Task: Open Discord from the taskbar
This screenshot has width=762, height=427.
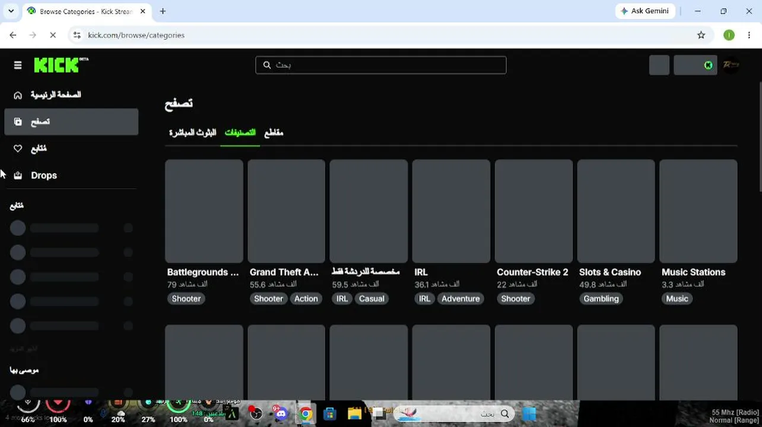Action: pos(281,414)
